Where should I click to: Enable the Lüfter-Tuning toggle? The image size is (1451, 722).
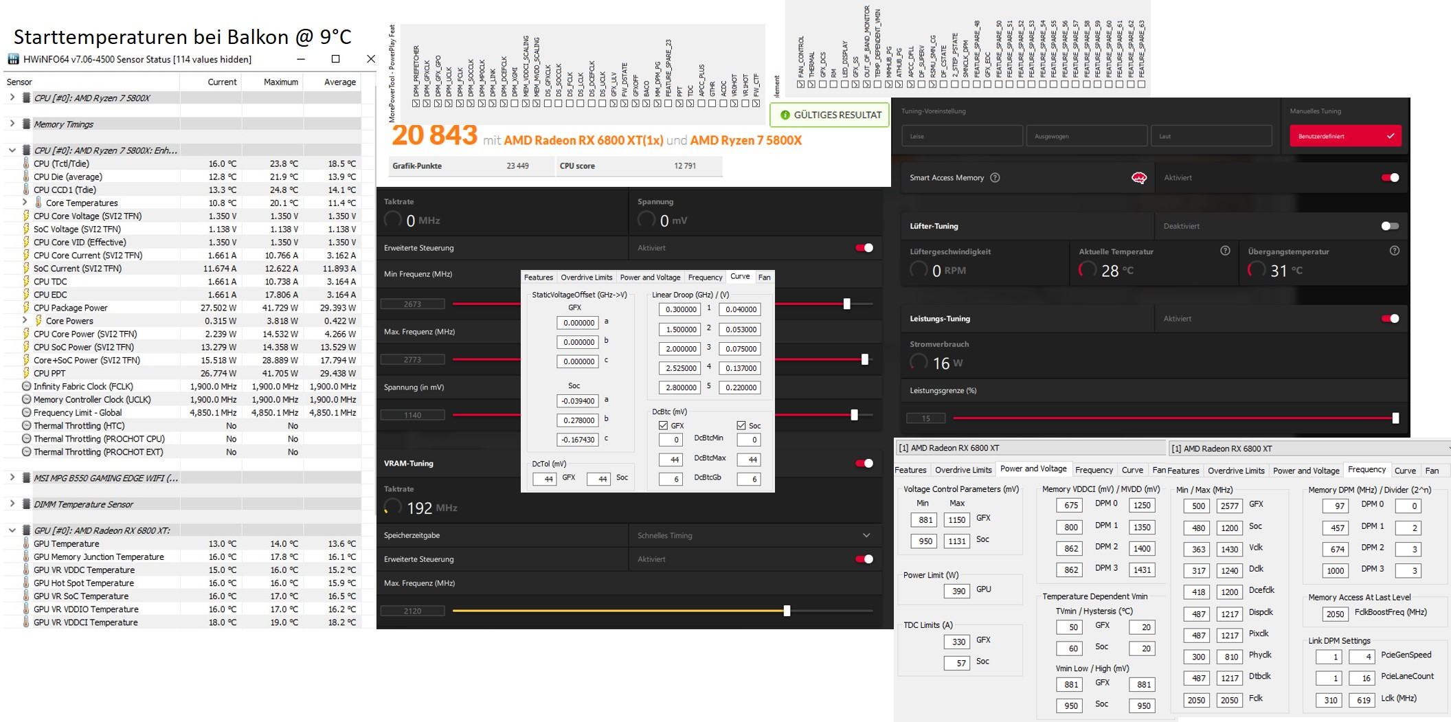[x=1390, y=226]
